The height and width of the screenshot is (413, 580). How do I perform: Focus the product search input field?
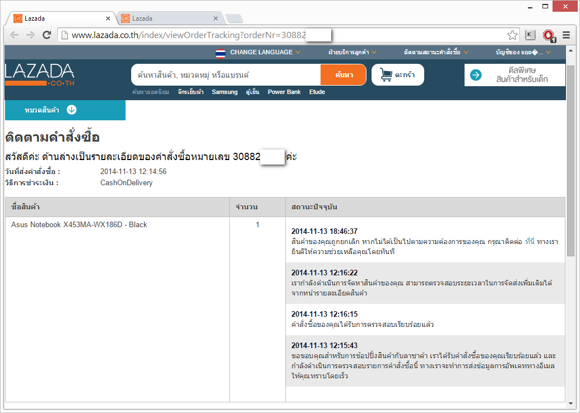click(x=226, y=75)
